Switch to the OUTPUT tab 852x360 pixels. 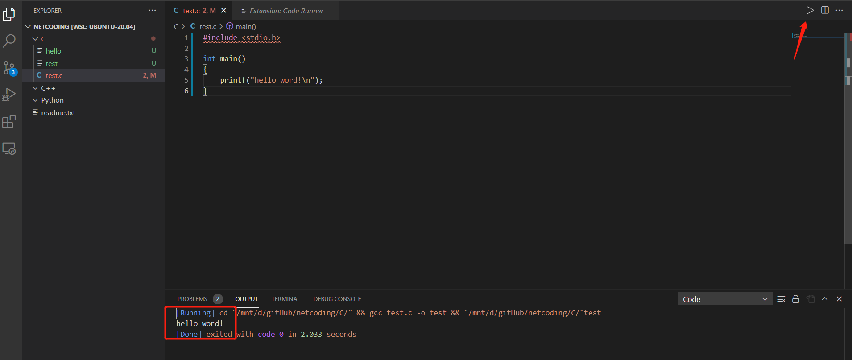point(247,299)
